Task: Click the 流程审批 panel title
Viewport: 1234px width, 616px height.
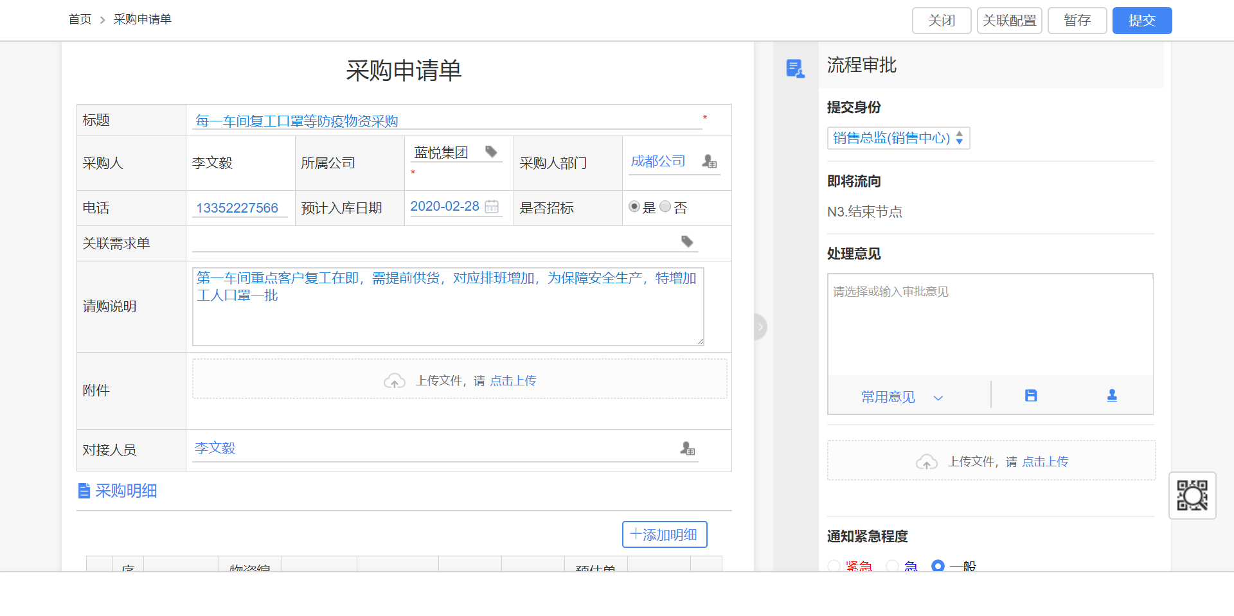Action: pyautogui.click(x=861, y=65)
